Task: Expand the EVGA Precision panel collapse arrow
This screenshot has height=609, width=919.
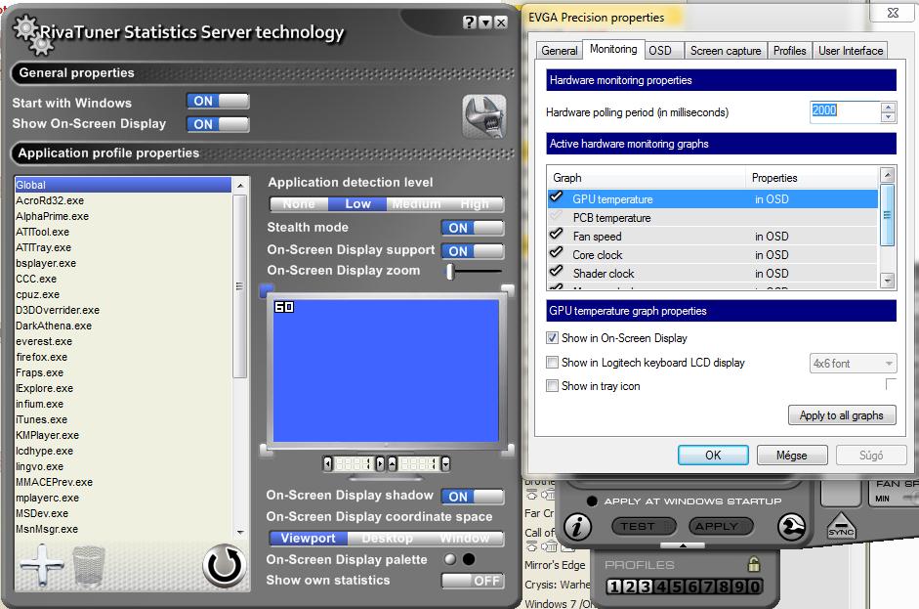Action: (x=683, y=545)
